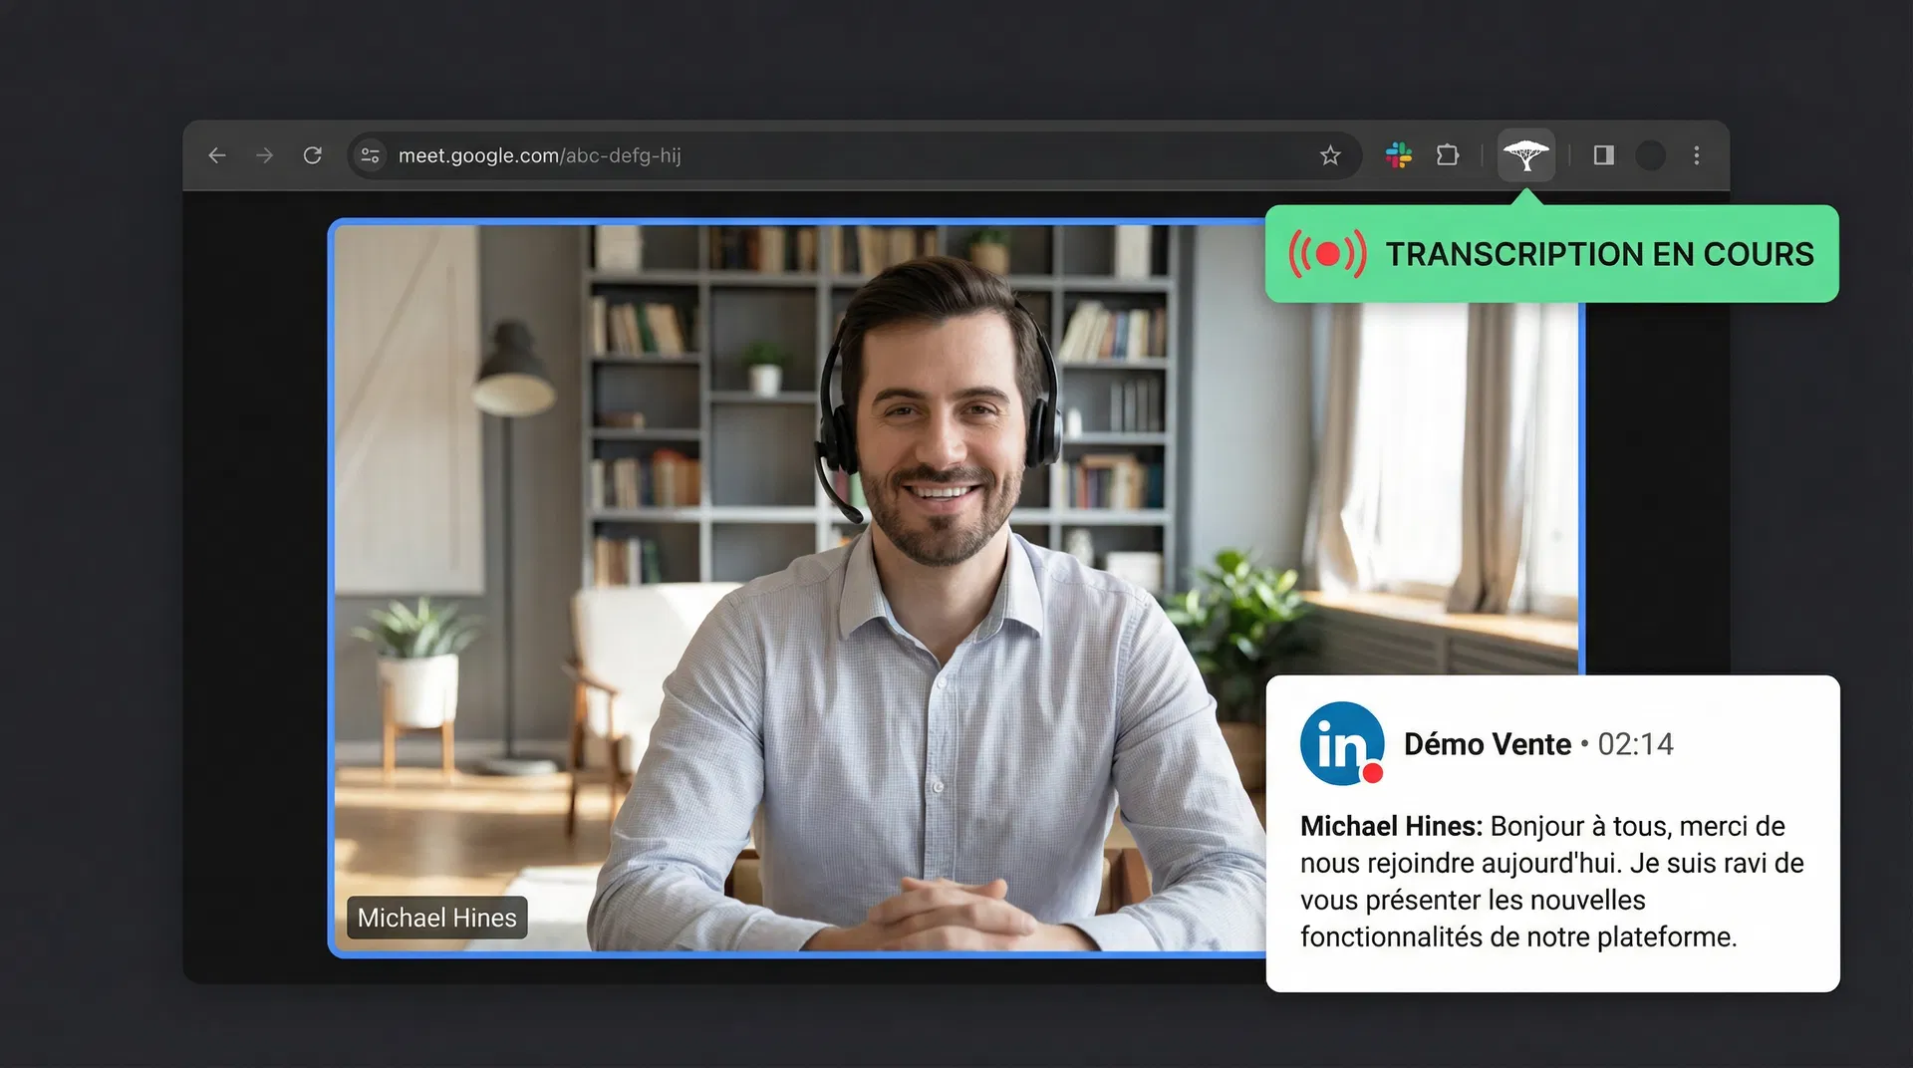Click the 02:14 timestamp on the transcript

tap(1635, 743)
